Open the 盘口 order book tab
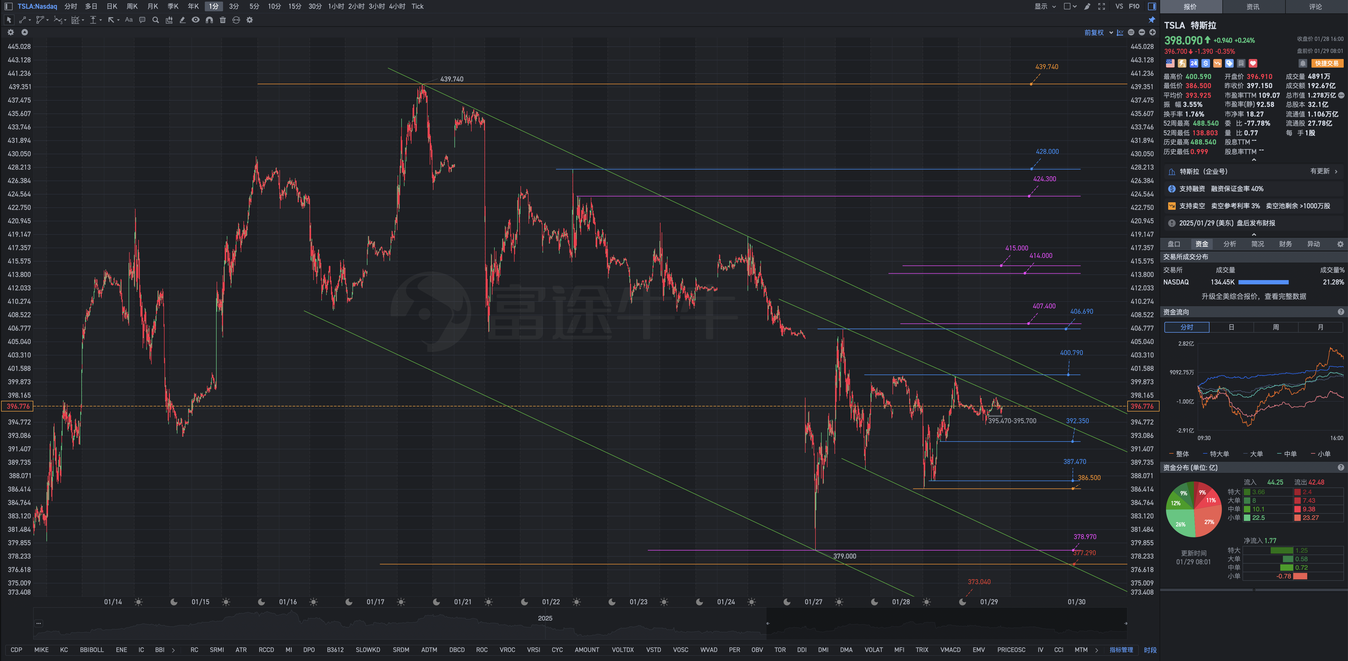 coord(1174,244)
